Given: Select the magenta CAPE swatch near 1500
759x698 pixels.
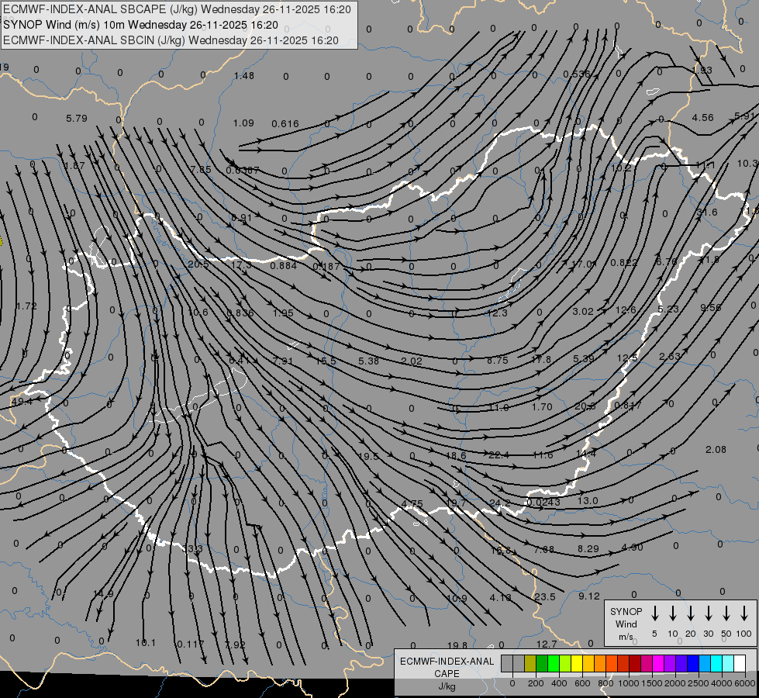Looking at the screenshot, I should pyautogui.click(x=658, y=664).
